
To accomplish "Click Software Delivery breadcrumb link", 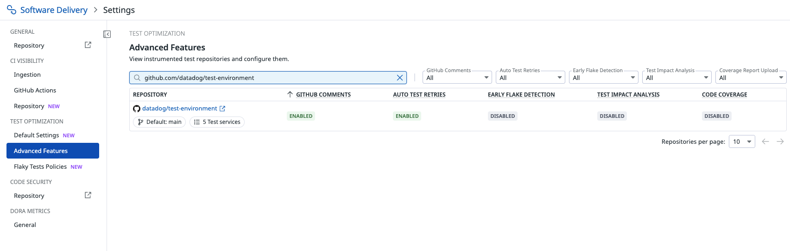I will [54, 10].
